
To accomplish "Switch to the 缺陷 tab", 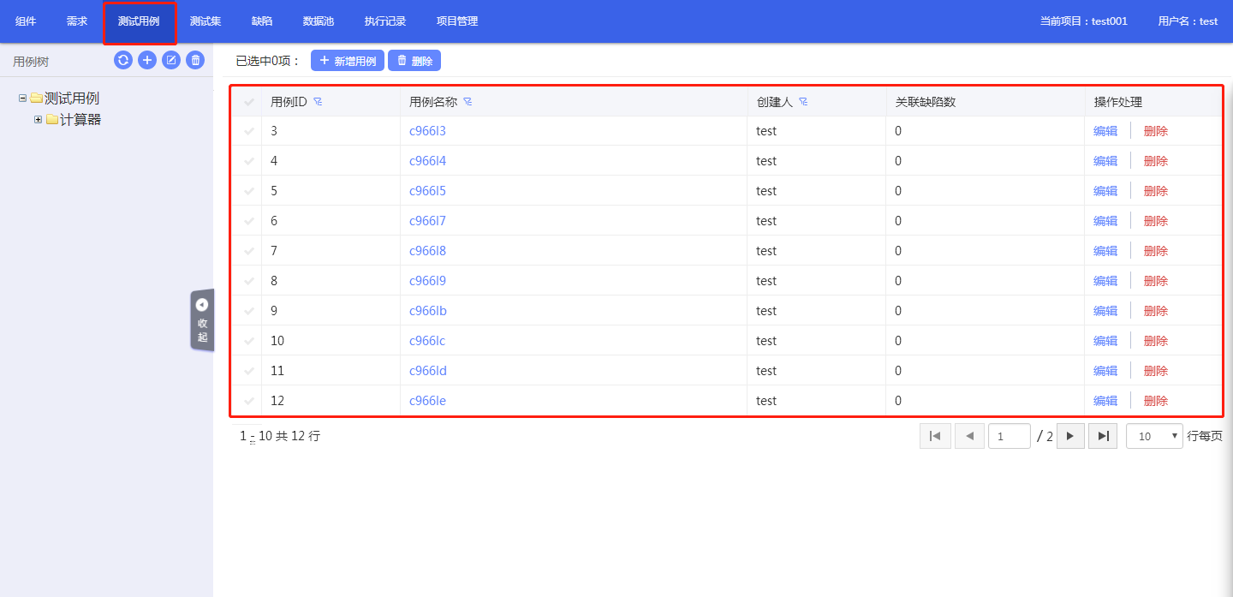I will pyautogui.click(x=262, y=21).
